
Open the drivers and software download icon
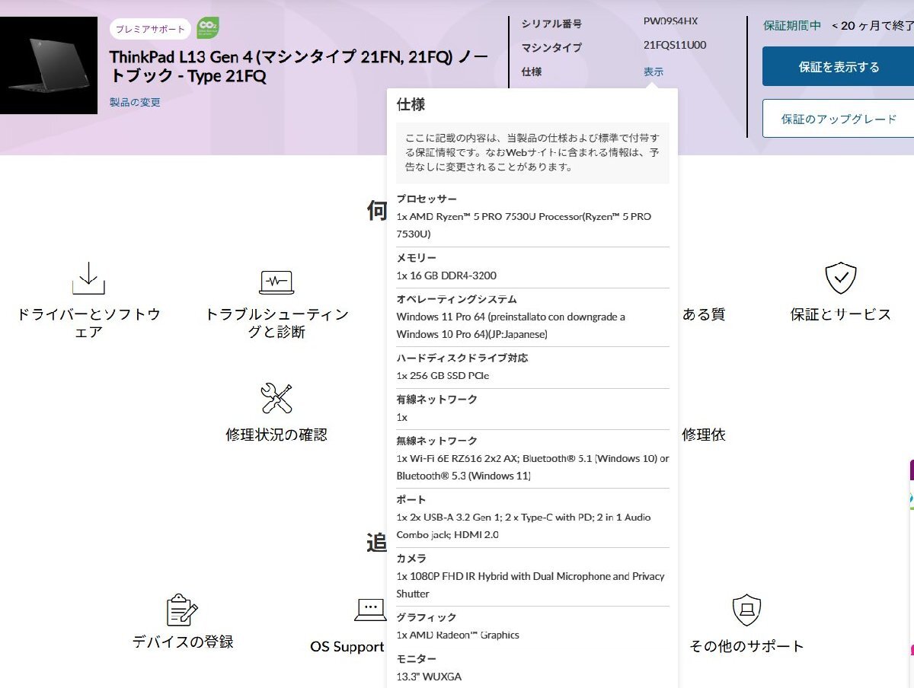coord(88,279)
